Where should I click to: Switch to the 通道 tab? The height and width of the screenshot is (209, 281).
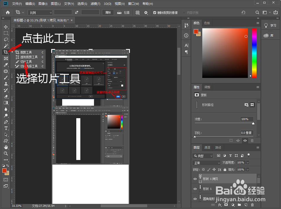(207, 148)
